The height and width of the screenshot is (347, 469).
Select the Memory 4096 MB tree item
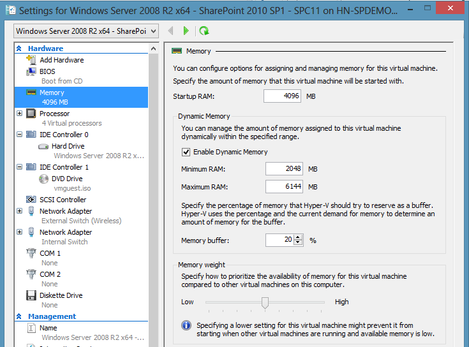pyautogui.click(x=82, y=97)
